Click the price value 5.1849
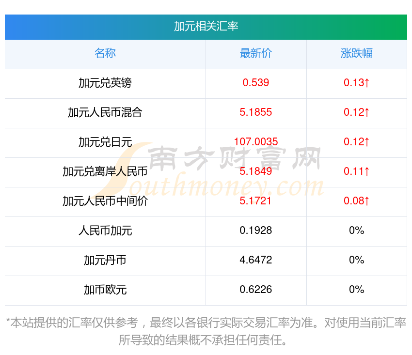412x355 pixels. [255, 171]
